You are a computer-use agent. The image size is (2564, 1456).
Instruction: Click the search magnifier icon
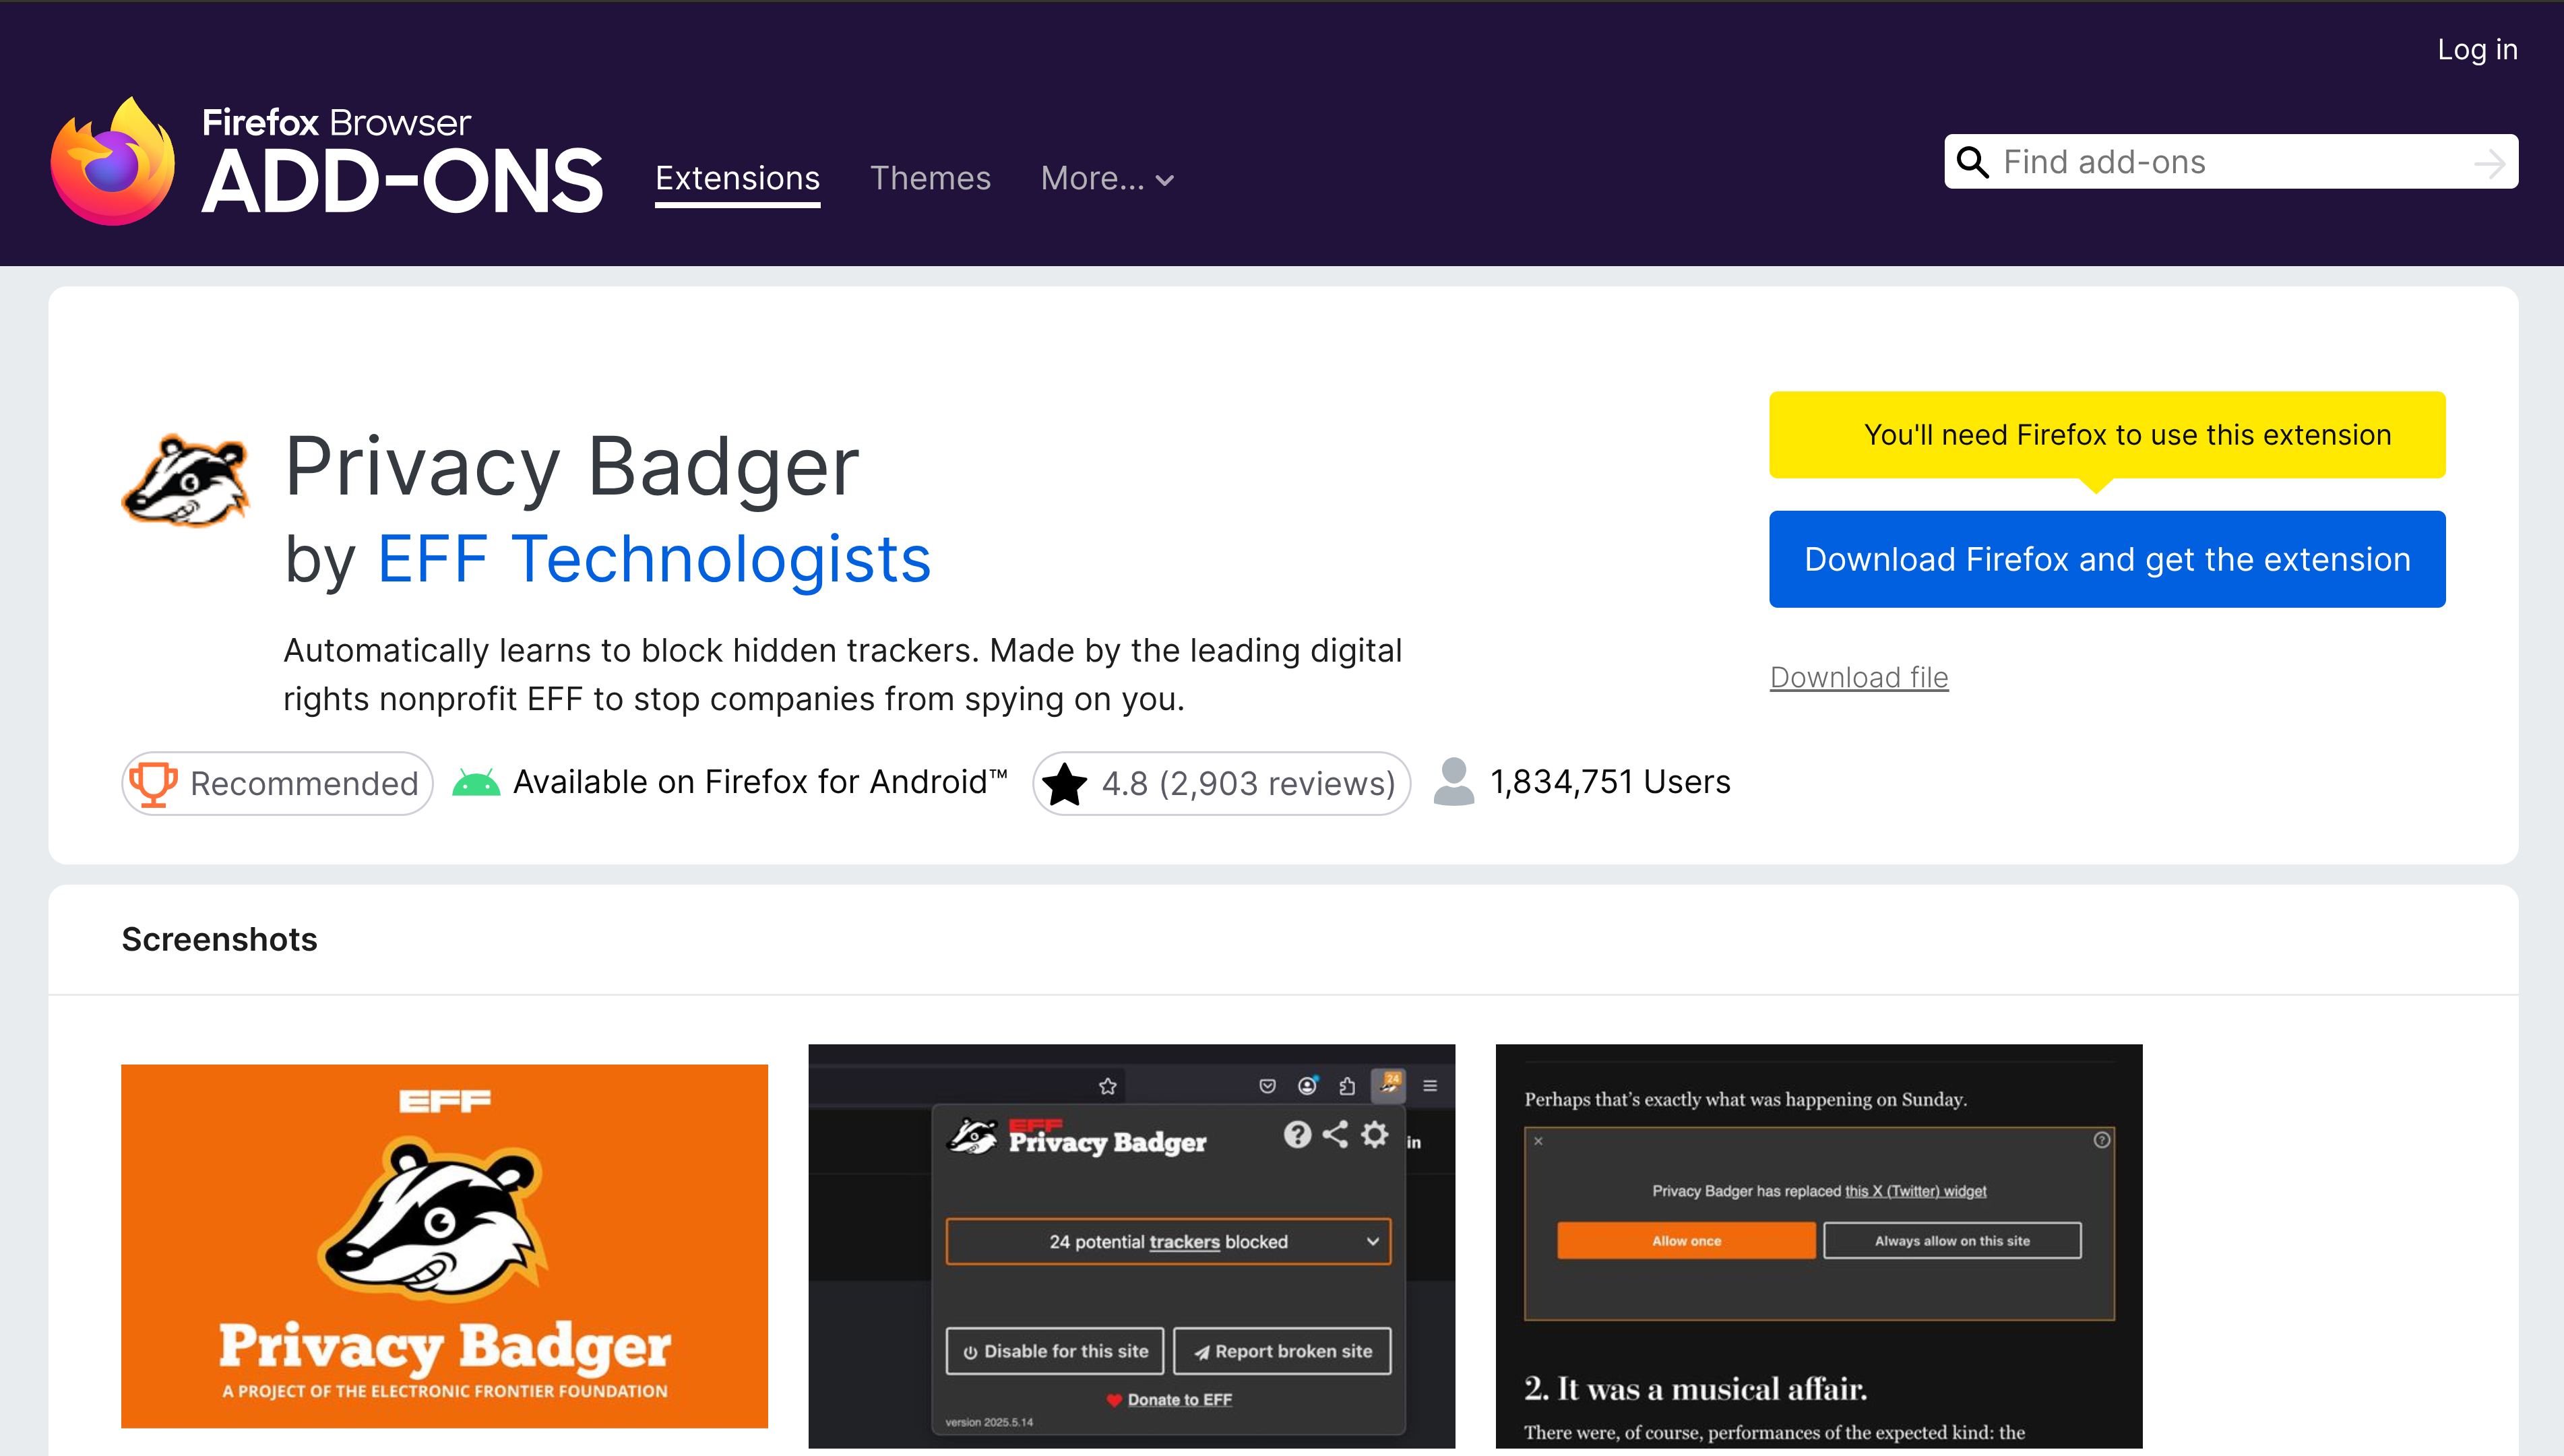point(1972,162)
